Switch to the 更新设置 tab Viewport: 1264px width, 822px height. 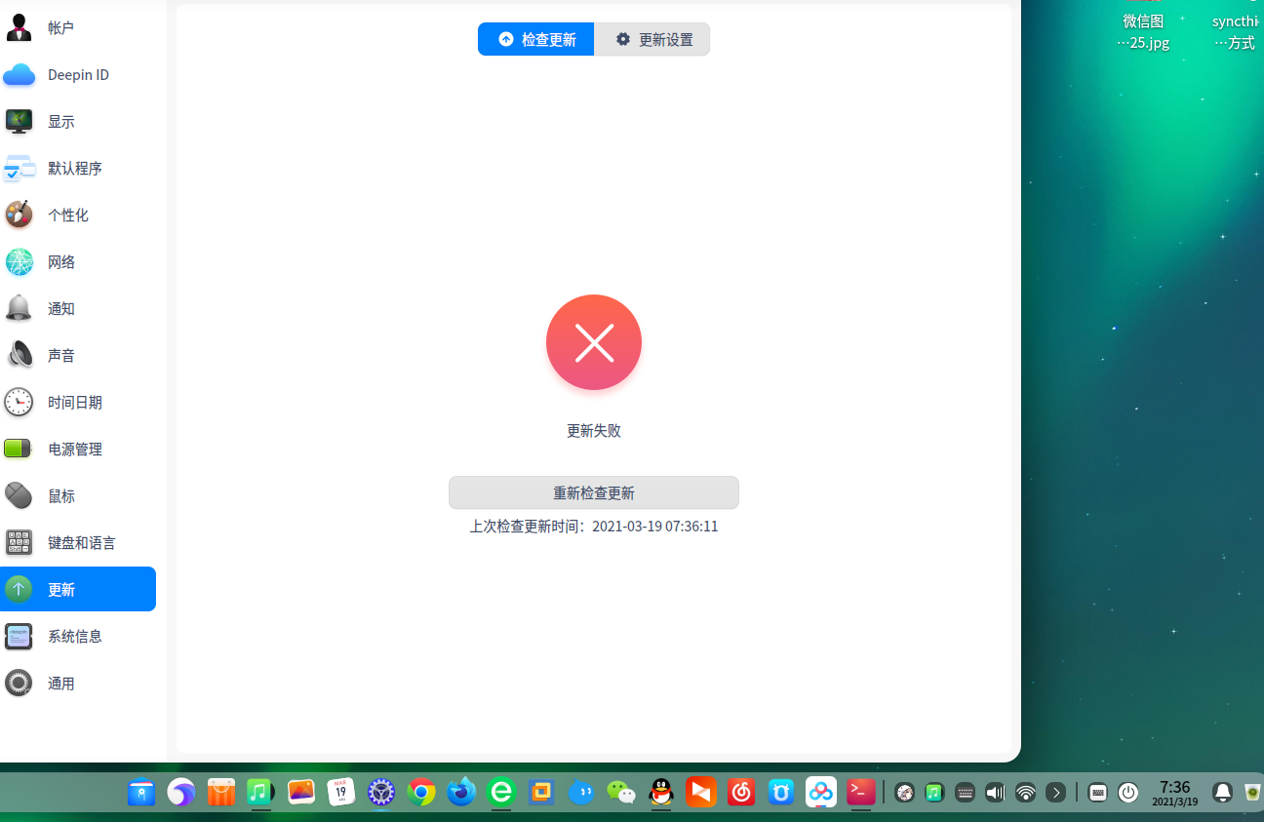click(652, 39)
